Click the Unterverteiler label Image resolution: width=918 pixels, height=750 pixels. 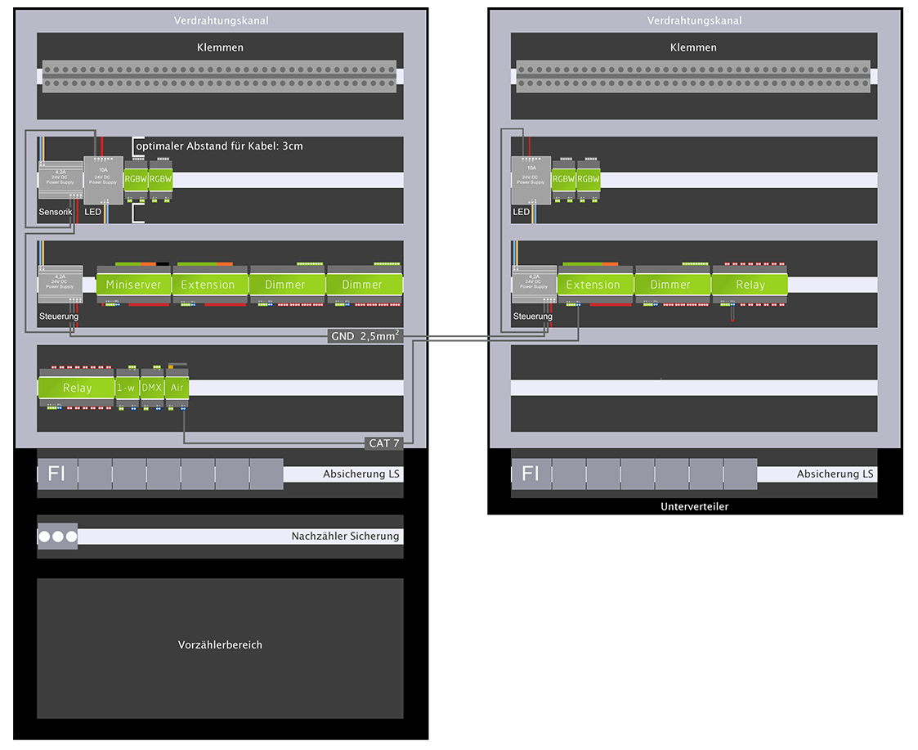(x=694, y=507)
